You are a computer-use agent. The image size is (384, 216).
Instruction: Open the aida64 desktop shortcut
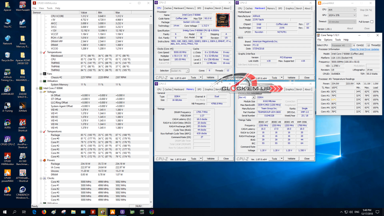click(x=22, y=126)
